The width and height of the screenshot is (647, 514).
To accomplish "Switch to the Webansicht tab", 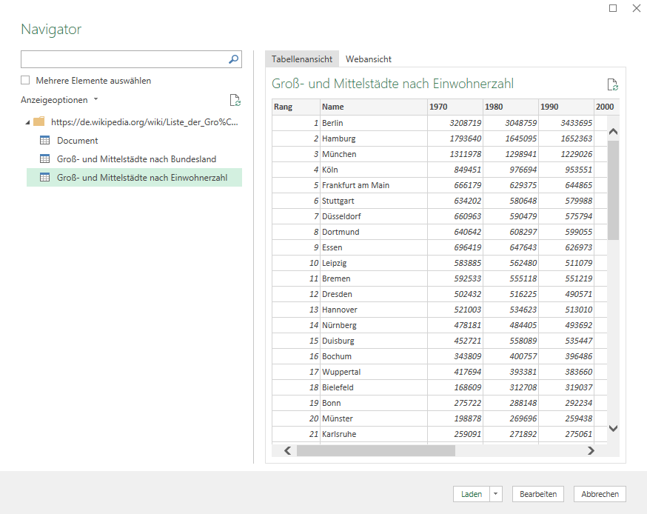I will tap(369, 59).
